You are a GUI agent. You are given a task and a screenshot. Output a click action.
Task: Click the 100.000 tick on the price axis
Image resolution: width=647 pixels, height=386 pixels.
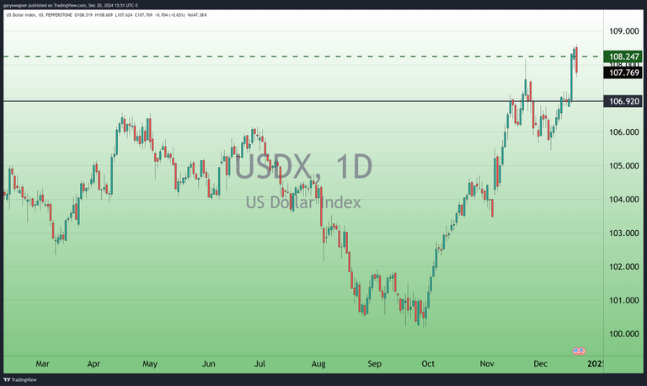(623, 334)
